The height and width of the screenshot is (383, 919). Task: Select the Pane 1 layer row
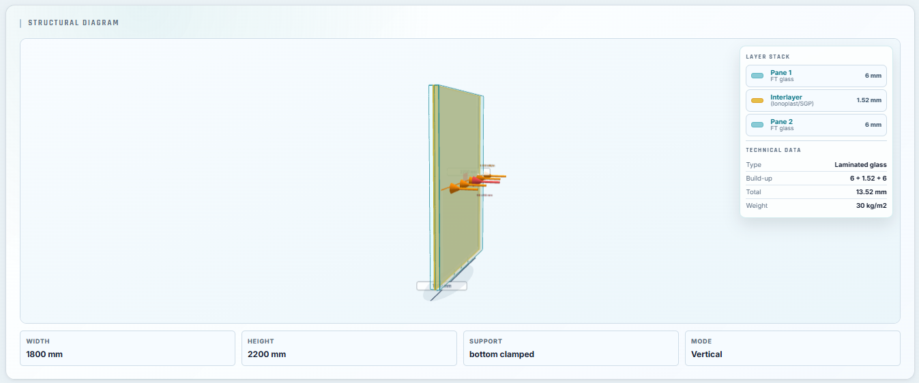click(x=816, y=76)
